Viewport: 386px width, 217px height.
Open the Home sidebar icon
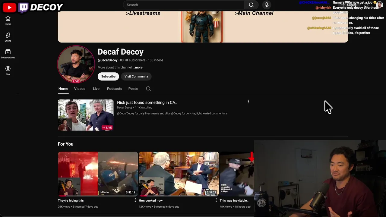8,20
